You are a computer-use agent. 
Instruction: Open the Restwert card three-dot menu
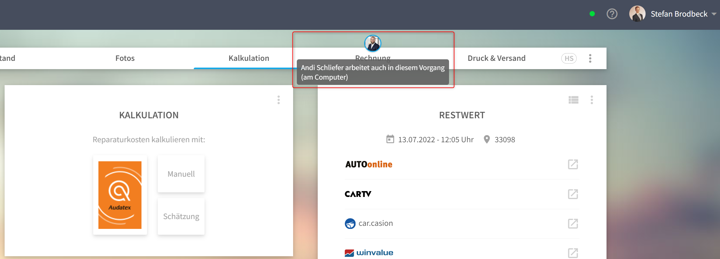[x=592, y=100]
